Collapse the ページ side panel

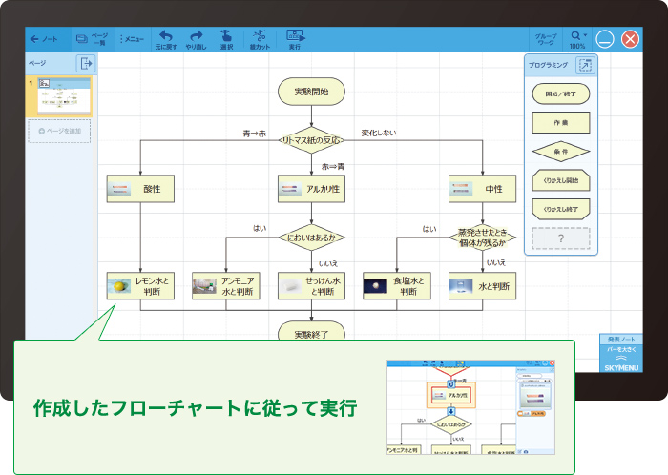(x=86, y=63)
